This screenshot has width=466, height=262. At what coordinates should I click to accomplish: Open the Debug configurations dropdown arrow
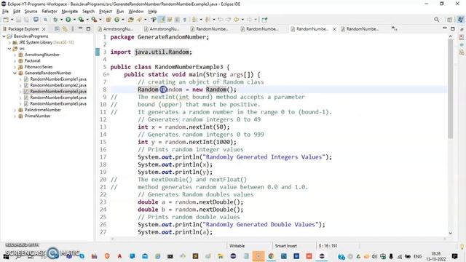pyautogui.click(x=61, y=20)
